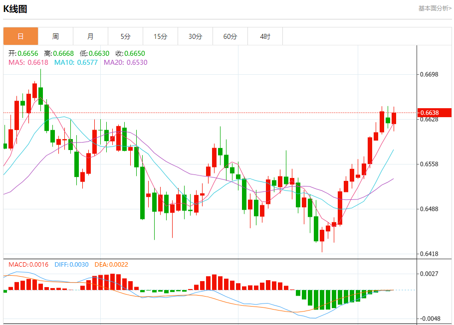Click the MA5 legend label
This screenshot has width=454, height=325.
pyautogui.click(x=28, y=62)
